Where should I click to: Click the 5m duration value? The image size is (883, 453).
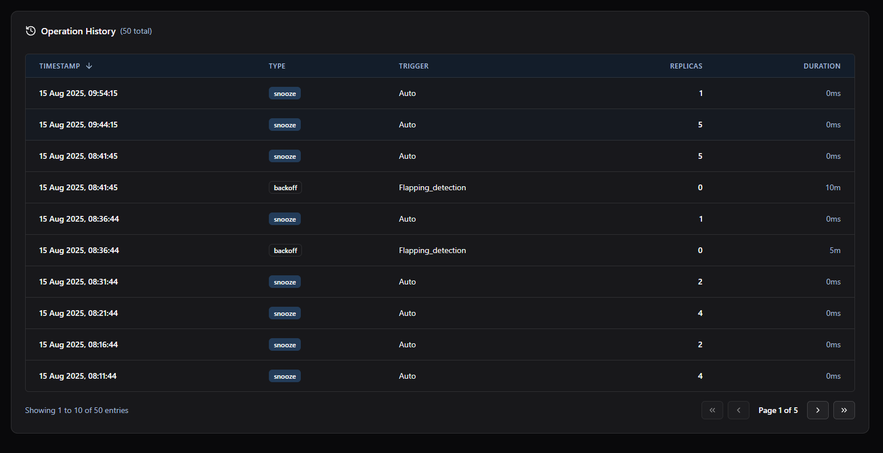(x=834, y=250)
